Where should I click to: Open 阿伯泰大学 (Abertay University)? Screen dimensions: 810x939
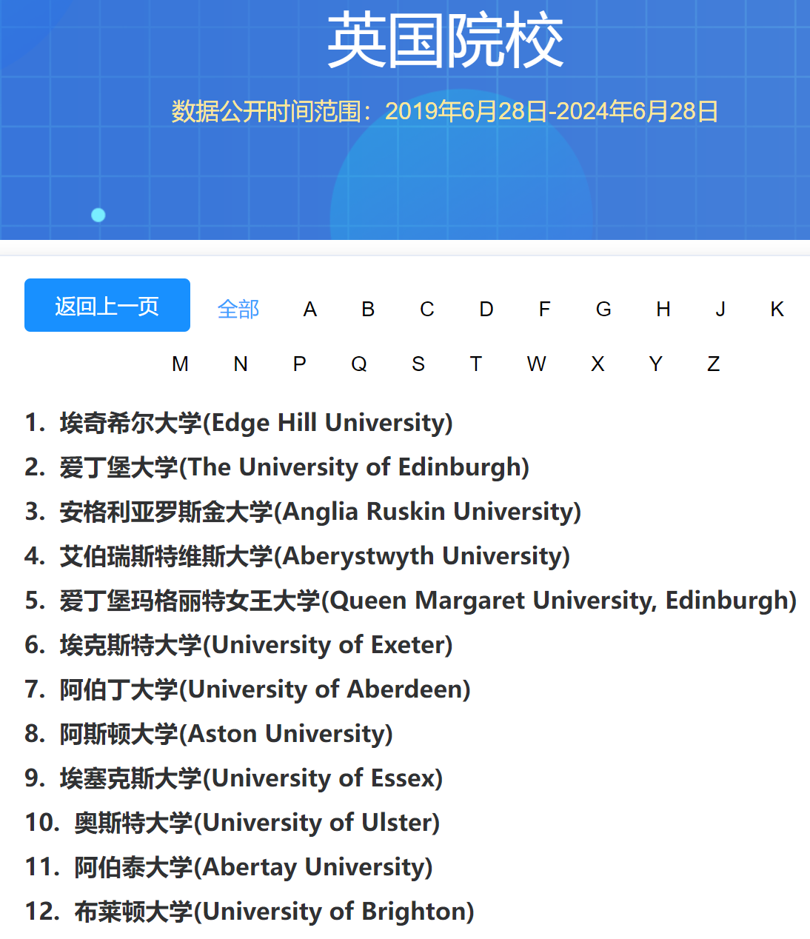point(253,867)
